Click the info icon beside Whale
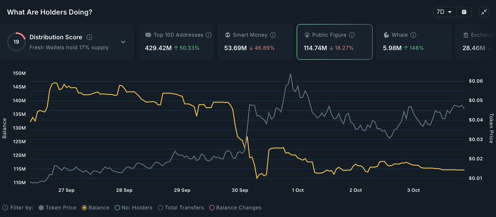The image size is (496, 217). [x=413, y=35]
